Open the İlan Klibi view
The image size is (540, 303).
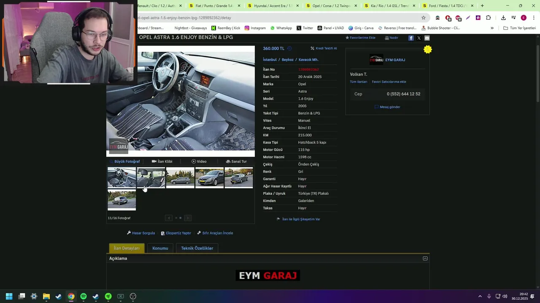coord(162,161)
